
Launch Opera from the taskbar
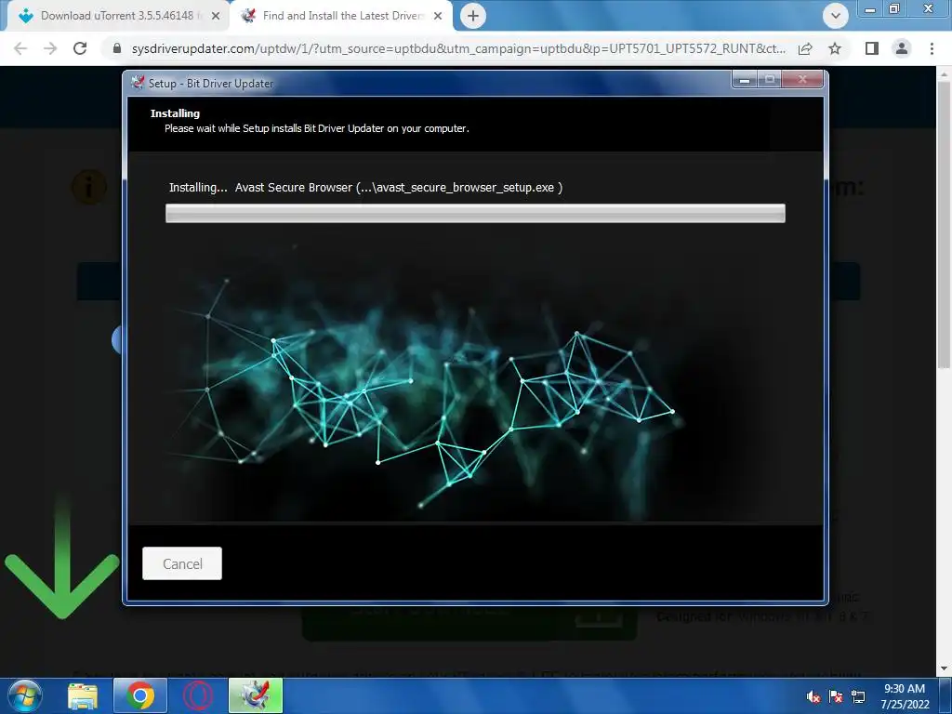198,695
